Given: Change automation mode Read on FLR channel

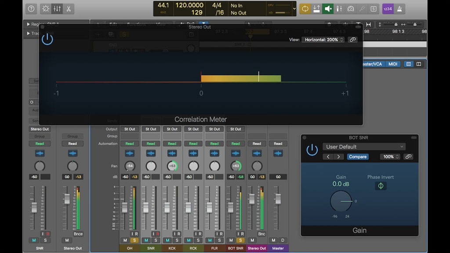Looking at the screenshot, I should 214,144.
